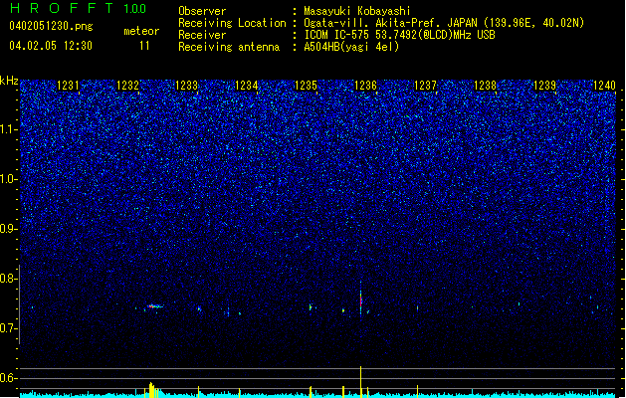Viewport: 626px width, 398px height.
Task: Click the tallest yellow power spike near 1236
Action: coord(361,382)
